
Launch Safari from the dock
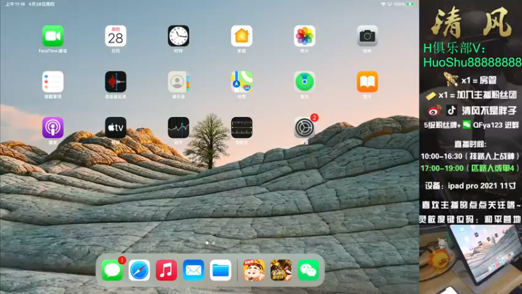139,270
